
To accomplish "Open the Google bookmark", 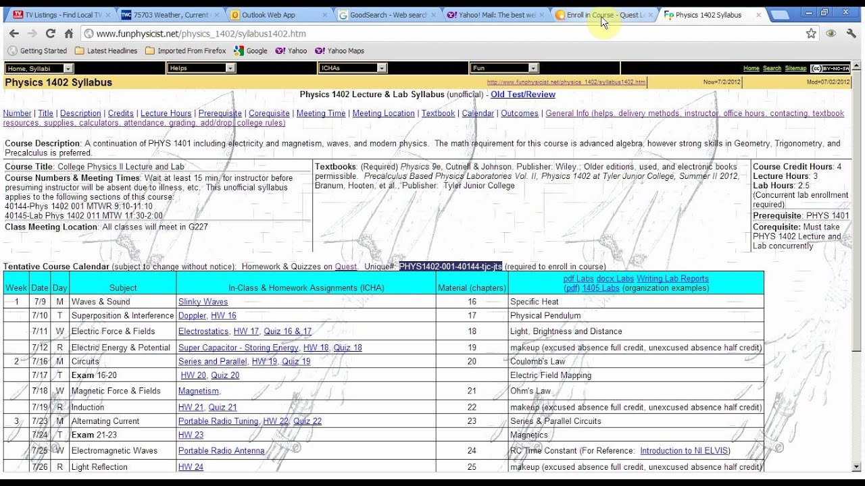I will [251, 51].
